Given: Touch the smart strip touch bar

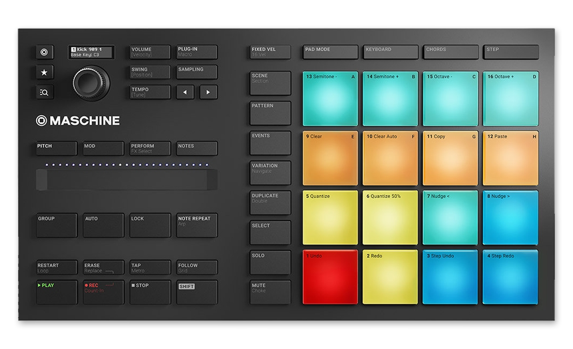Looking at the screenshot, I should pyautogui.click(x=127, y=180).
